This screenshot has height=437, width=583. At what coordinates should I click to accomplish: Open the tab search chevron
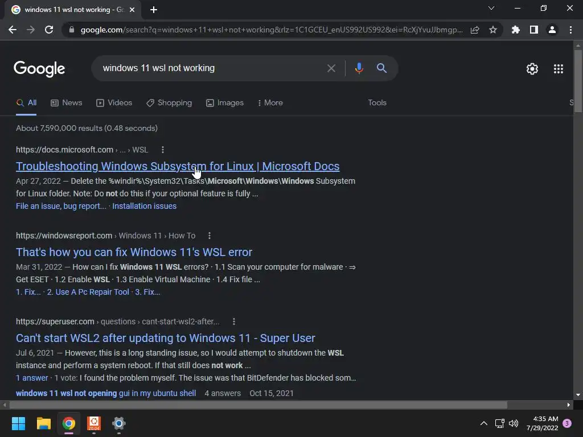click(x=491, y=8)
